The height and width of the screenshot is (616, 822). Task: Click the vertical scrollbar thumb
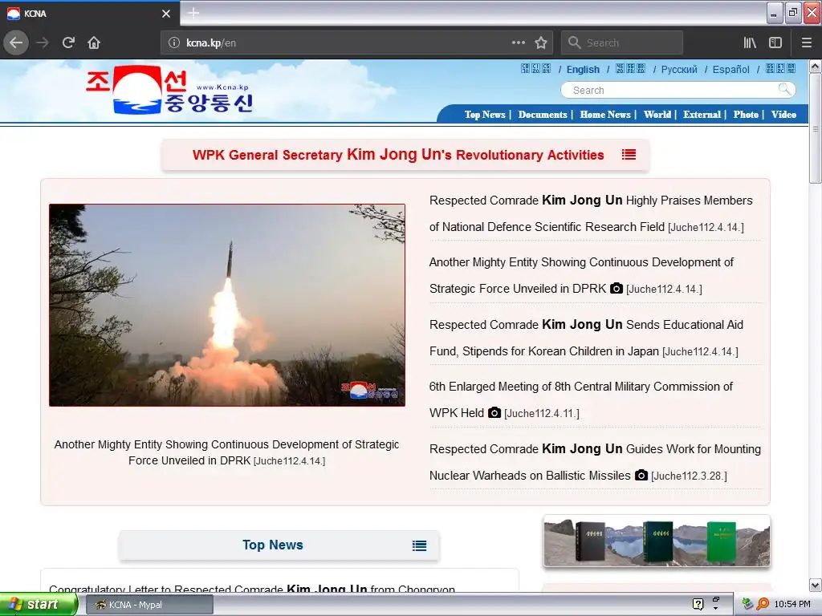(x=815, y=128)
